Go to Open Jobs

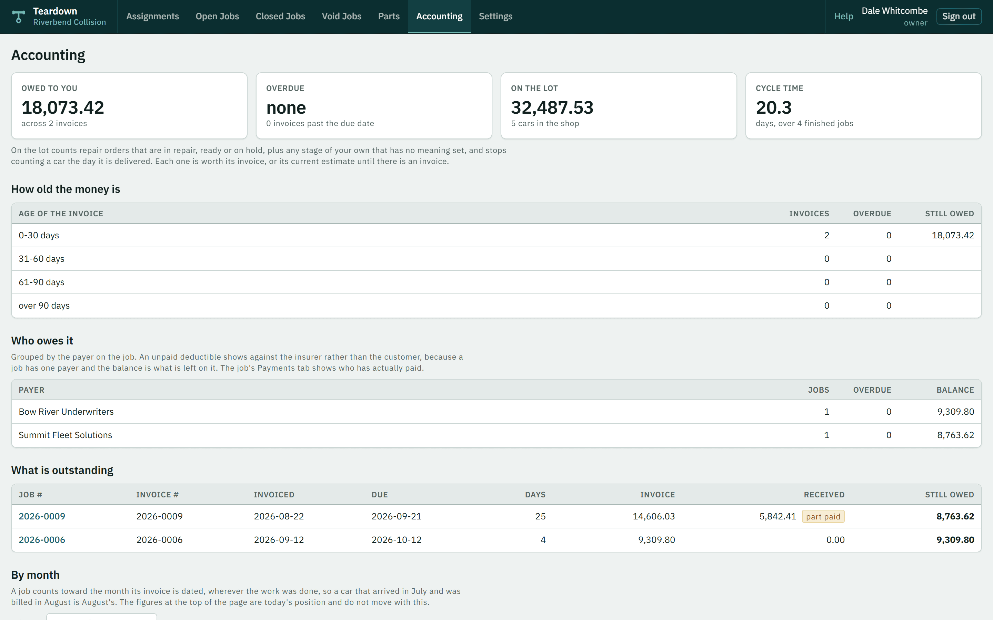(217, 17)
